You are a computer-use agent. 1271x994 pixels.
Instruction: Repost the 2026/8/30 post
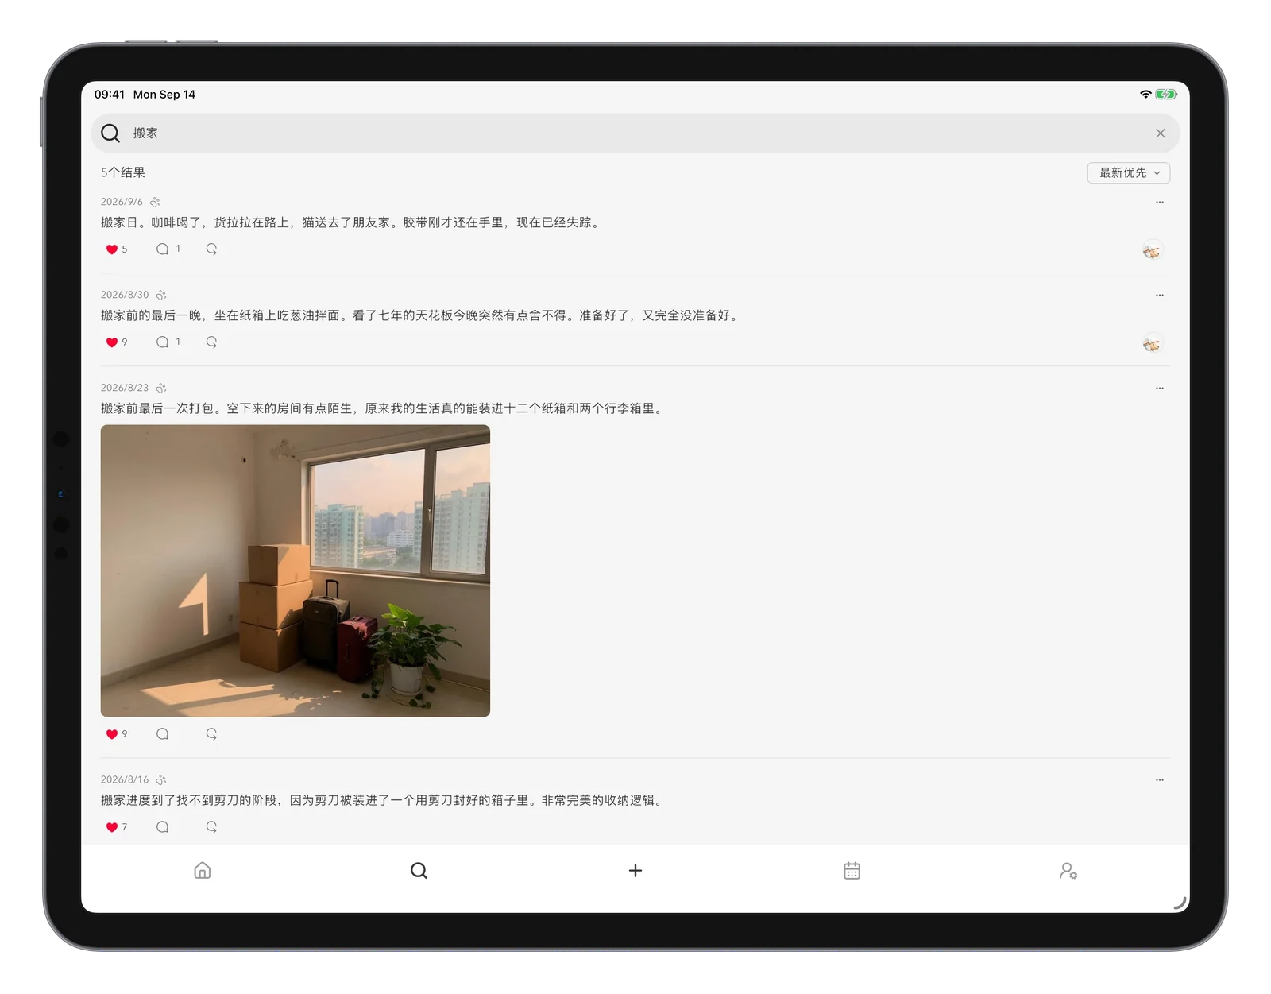click(211, 342)
